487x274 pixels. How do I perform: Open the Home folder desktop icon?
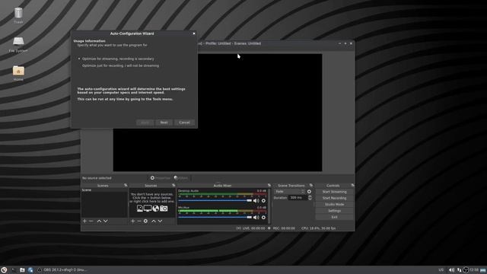tap(18, 73)
